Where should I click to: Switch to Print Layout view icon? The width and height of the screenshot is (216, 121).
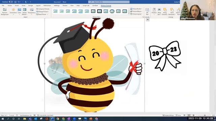point(189,115)
